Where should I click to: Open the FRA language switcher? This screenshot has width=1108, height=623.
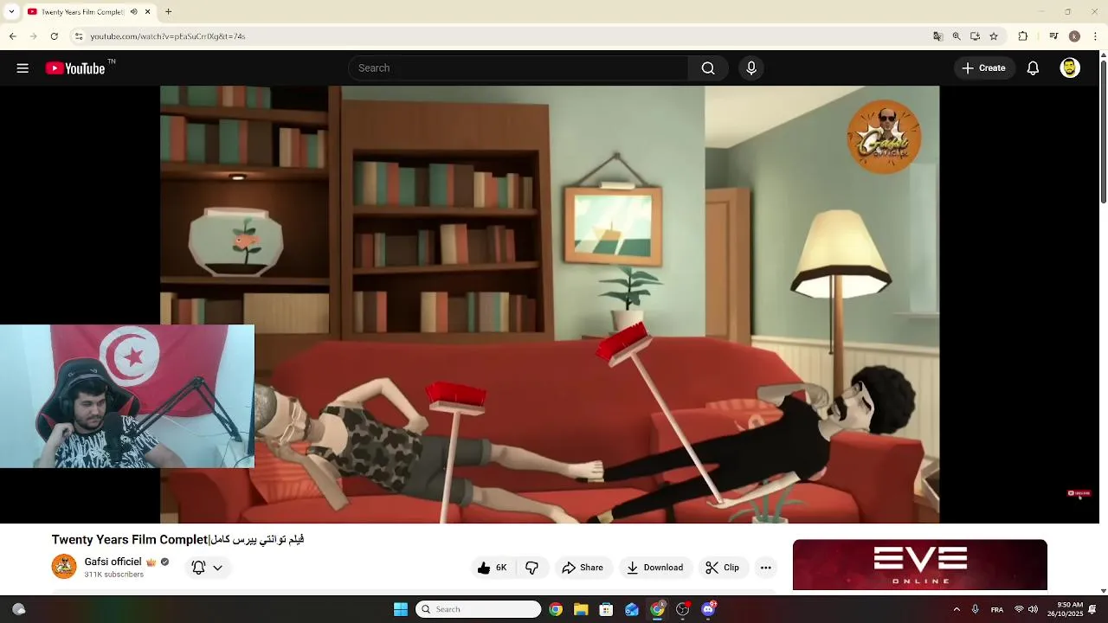997,609
